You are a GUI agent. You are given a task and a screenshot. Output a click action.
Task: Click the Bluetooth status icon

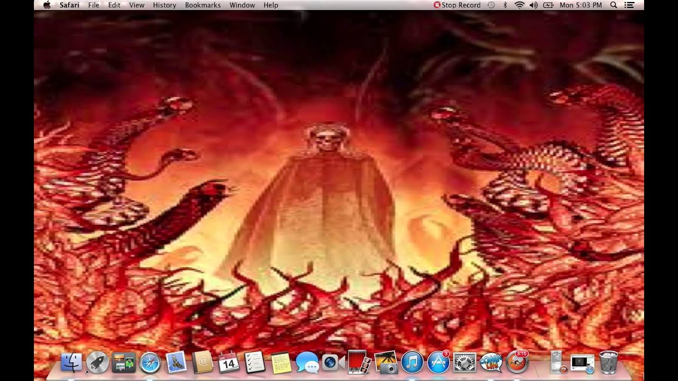505,5
